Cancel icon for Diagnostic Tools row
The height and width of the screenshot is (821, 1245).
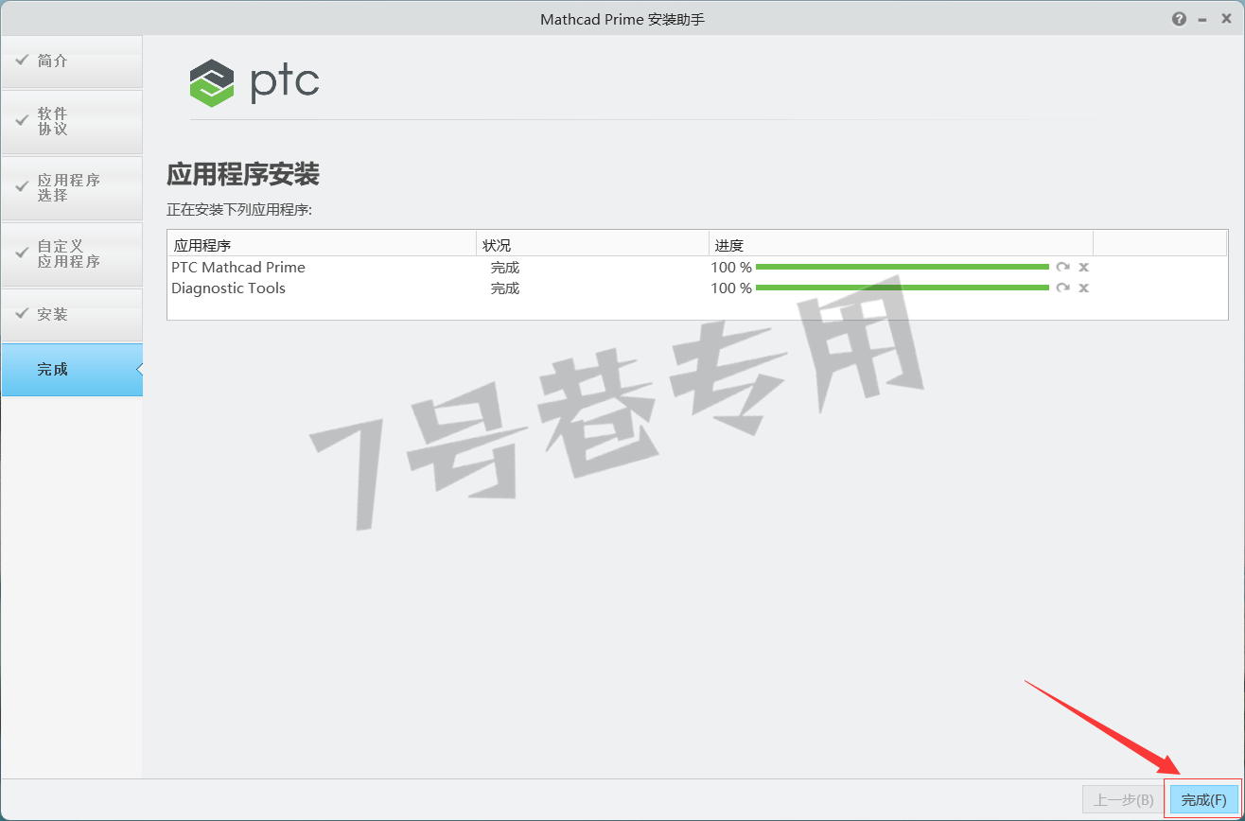click(1084, 288)
